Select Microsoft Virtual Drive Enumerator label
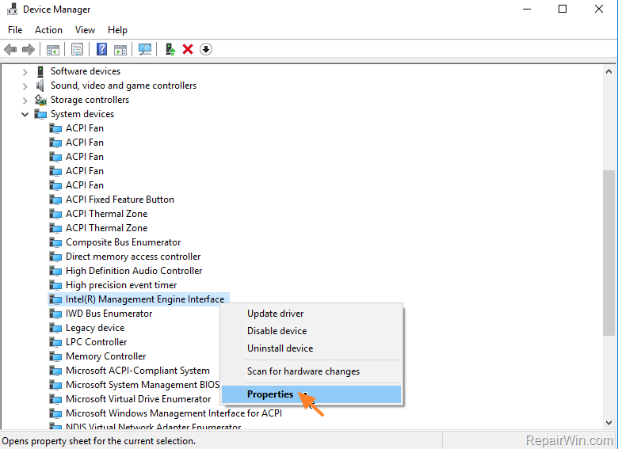The height and width of the screenshot is (449, 618). coord(139,399)
